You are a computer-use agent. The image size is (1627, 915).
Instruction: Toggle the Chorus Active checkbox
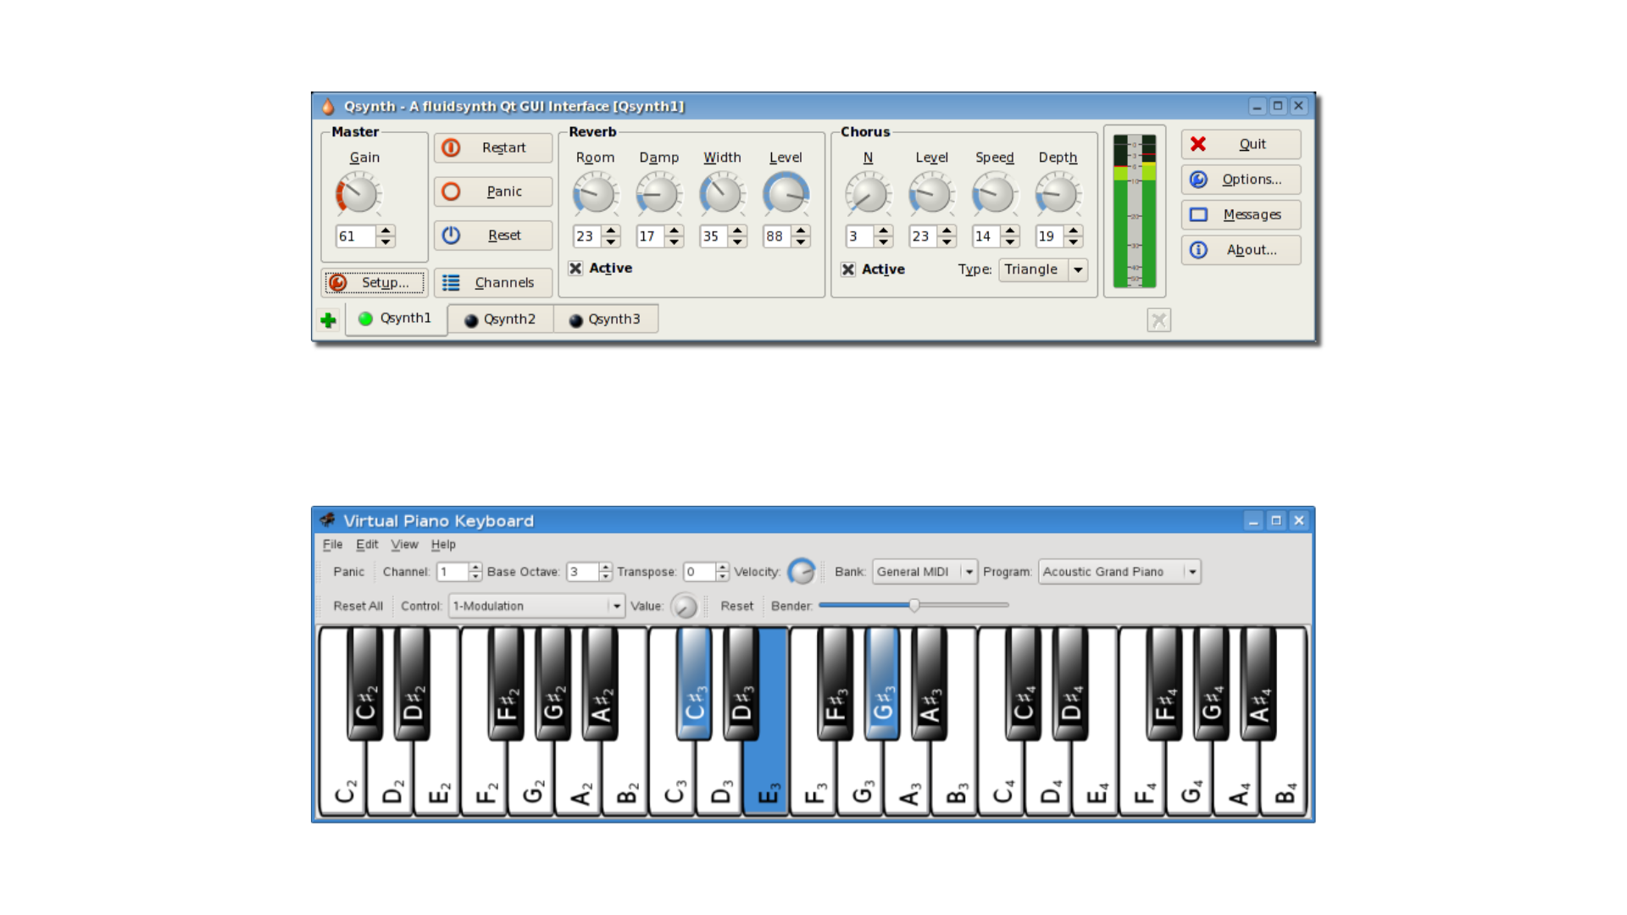(x=848, y=269)
